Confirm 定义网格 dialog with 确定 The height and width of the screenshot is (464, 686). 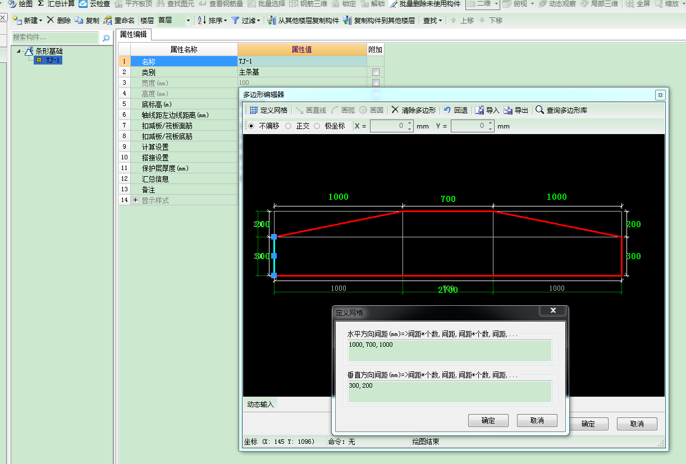tap(488, 420)
